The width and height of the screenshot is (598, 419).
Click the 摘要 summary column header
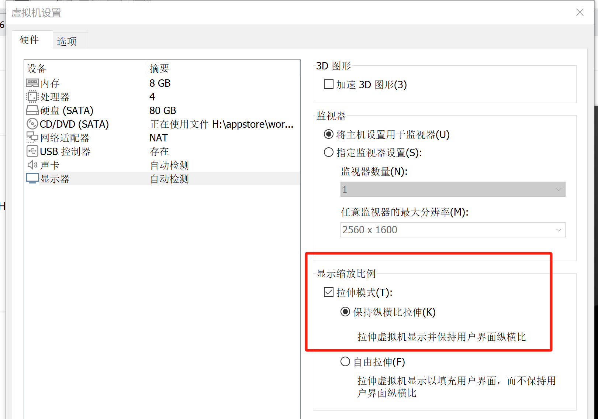point(159,68)
